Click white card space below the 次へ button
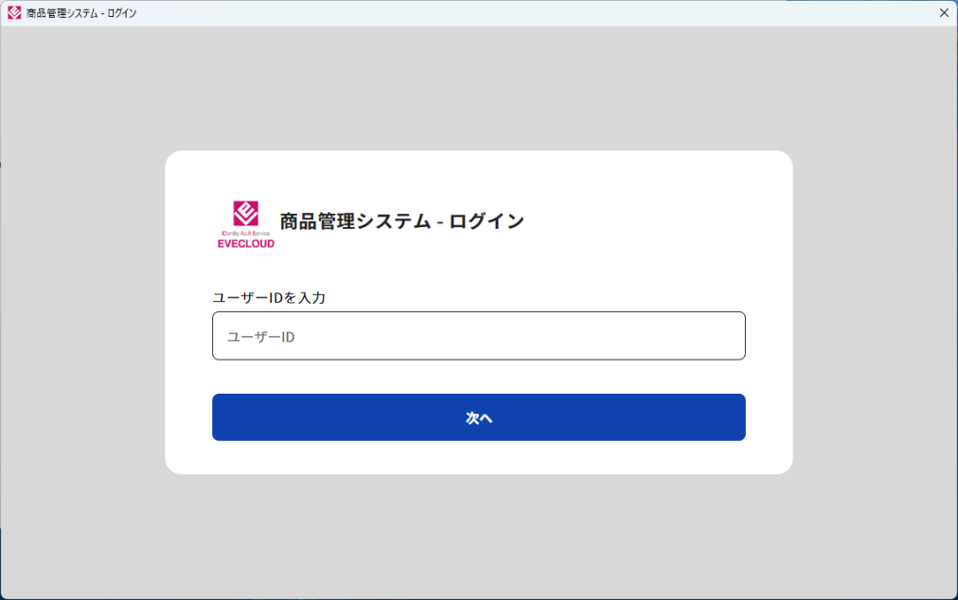958x600 pixels. coord(478,457)
